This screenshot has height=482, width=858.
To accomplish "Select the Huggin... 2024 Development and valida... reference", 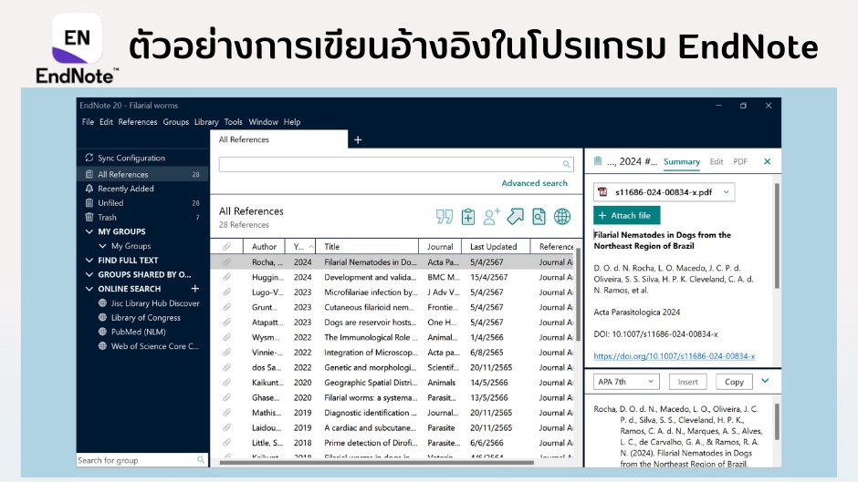I will [392, 277].
